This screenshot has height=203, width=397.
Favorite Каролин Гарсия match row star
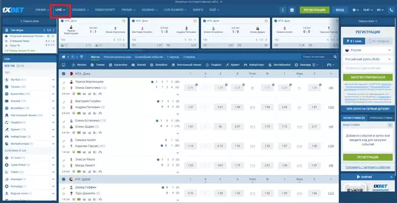pyautogui.click(x=64, y=146)
